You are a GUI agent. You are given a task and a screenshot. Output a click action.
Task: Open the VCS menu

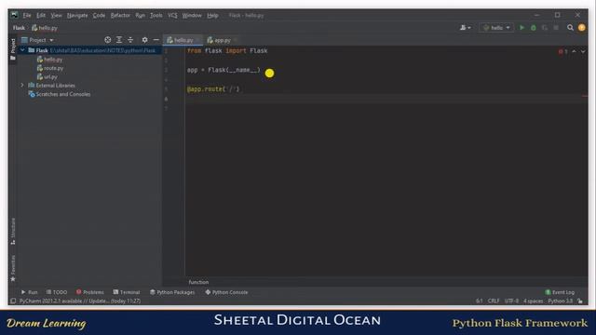(x=172, y=16)
